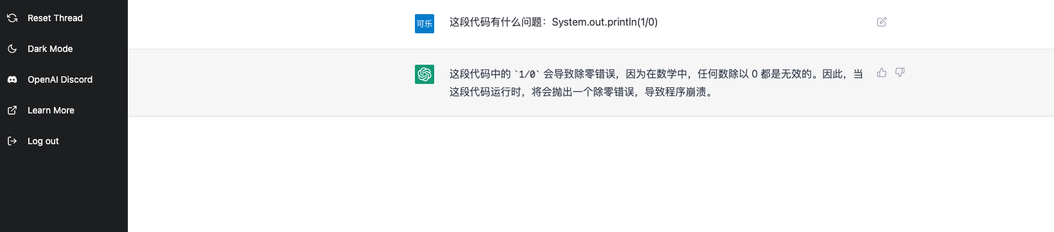This screenshot has height=232, width=1054.
Task: Click the blue 可乐 user avatar
Action: [425, 24]
